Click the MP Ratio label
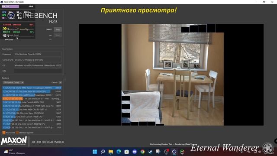This screenshot has height=156, width=277. (9, 39)
